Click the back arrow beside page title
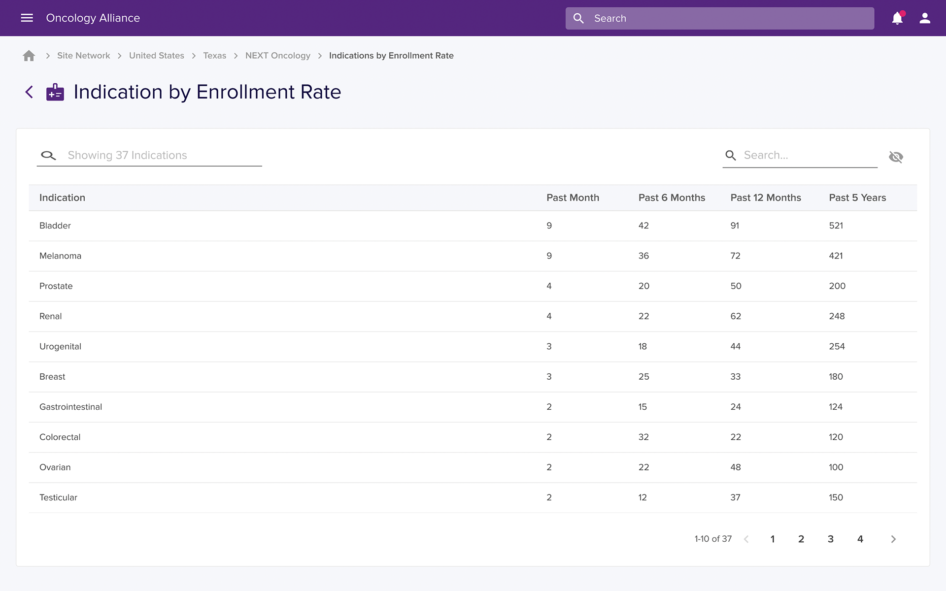This screenshot has height=591, width=946. click(29, 92)
